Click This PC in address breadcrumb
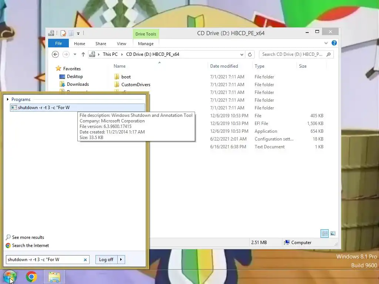This screenshot has width=379, height=284. pyautogui.click(x=110, y=54)
